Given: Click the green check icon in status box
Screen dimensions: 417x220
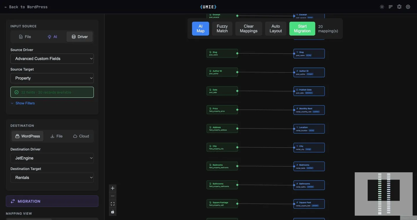Looking at the screenshot, I should tap(17, 92).
